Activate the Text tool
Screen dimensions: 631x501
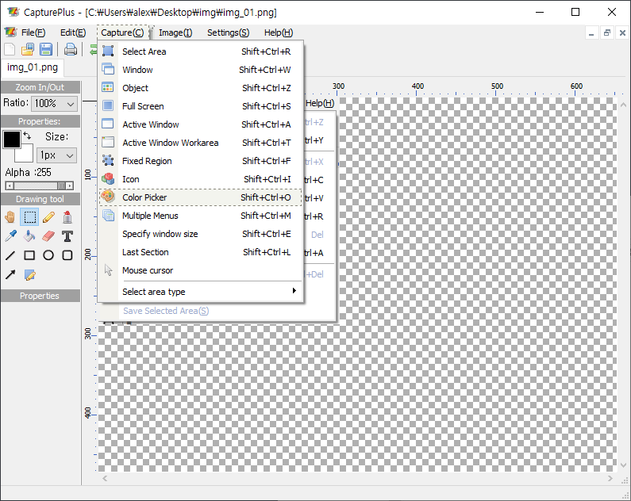[67, 235]
